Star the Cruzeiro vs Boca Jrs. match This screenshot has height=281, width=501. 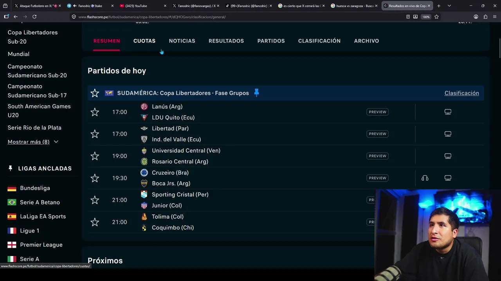[95, 178]
